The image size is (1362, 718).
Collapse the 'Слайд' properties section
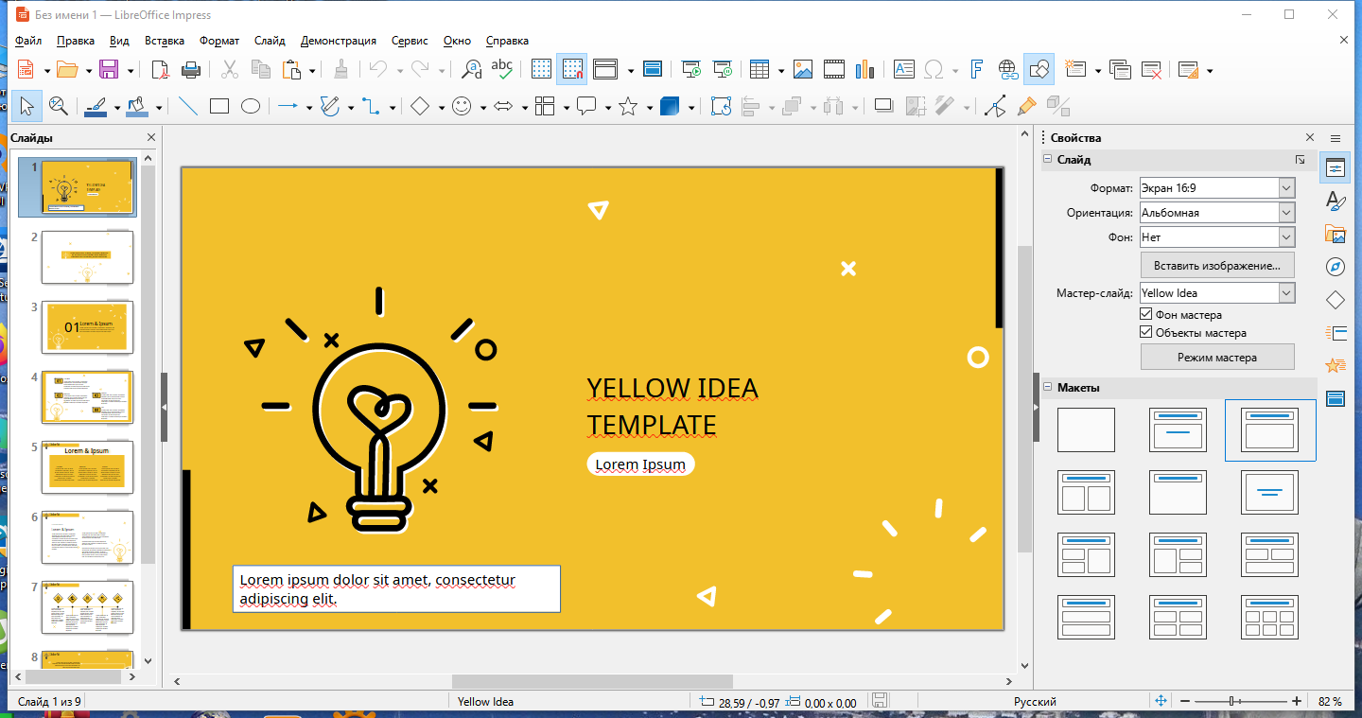point(1048,160)
